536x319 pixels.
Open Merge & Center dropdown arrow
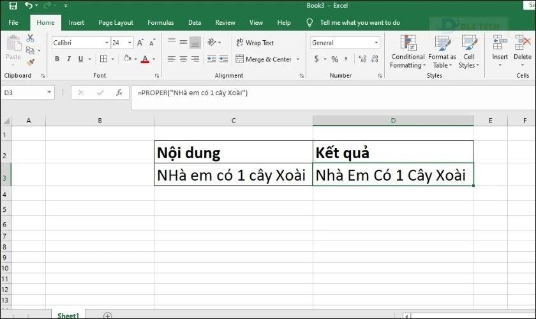298,59
